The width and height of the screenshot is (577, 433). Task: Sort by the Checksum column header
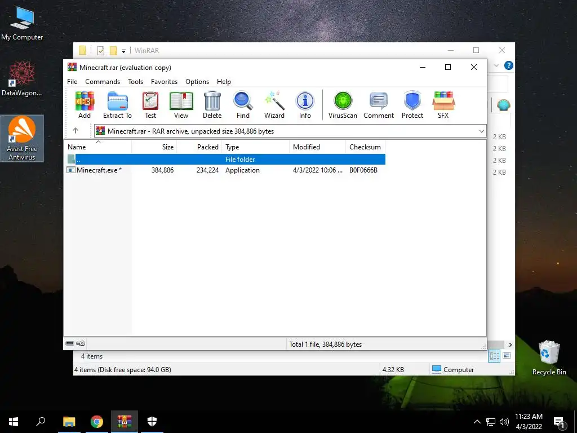click(x=365, y=147)
